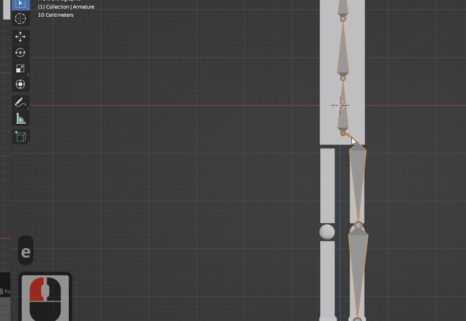Click the knee joint sphere of the armature
The height and width of the screenshot is (321, 466).
pos(358,225)
